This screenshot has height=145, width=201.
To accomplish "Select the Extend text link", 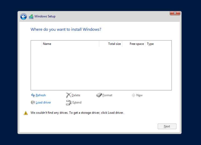I will [77, 102].
